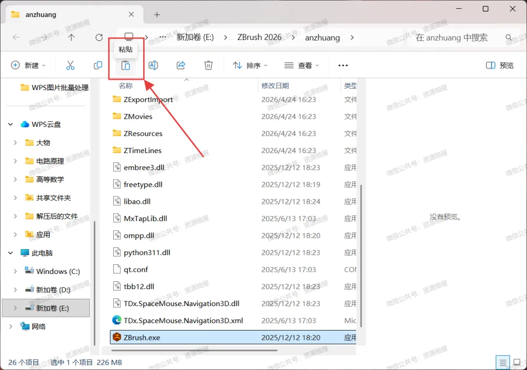Image resolution: width=527 pixels, height=370 pixels.
Task: Click the Copy icon in the toolbar
Action: [x=98, y=65]
